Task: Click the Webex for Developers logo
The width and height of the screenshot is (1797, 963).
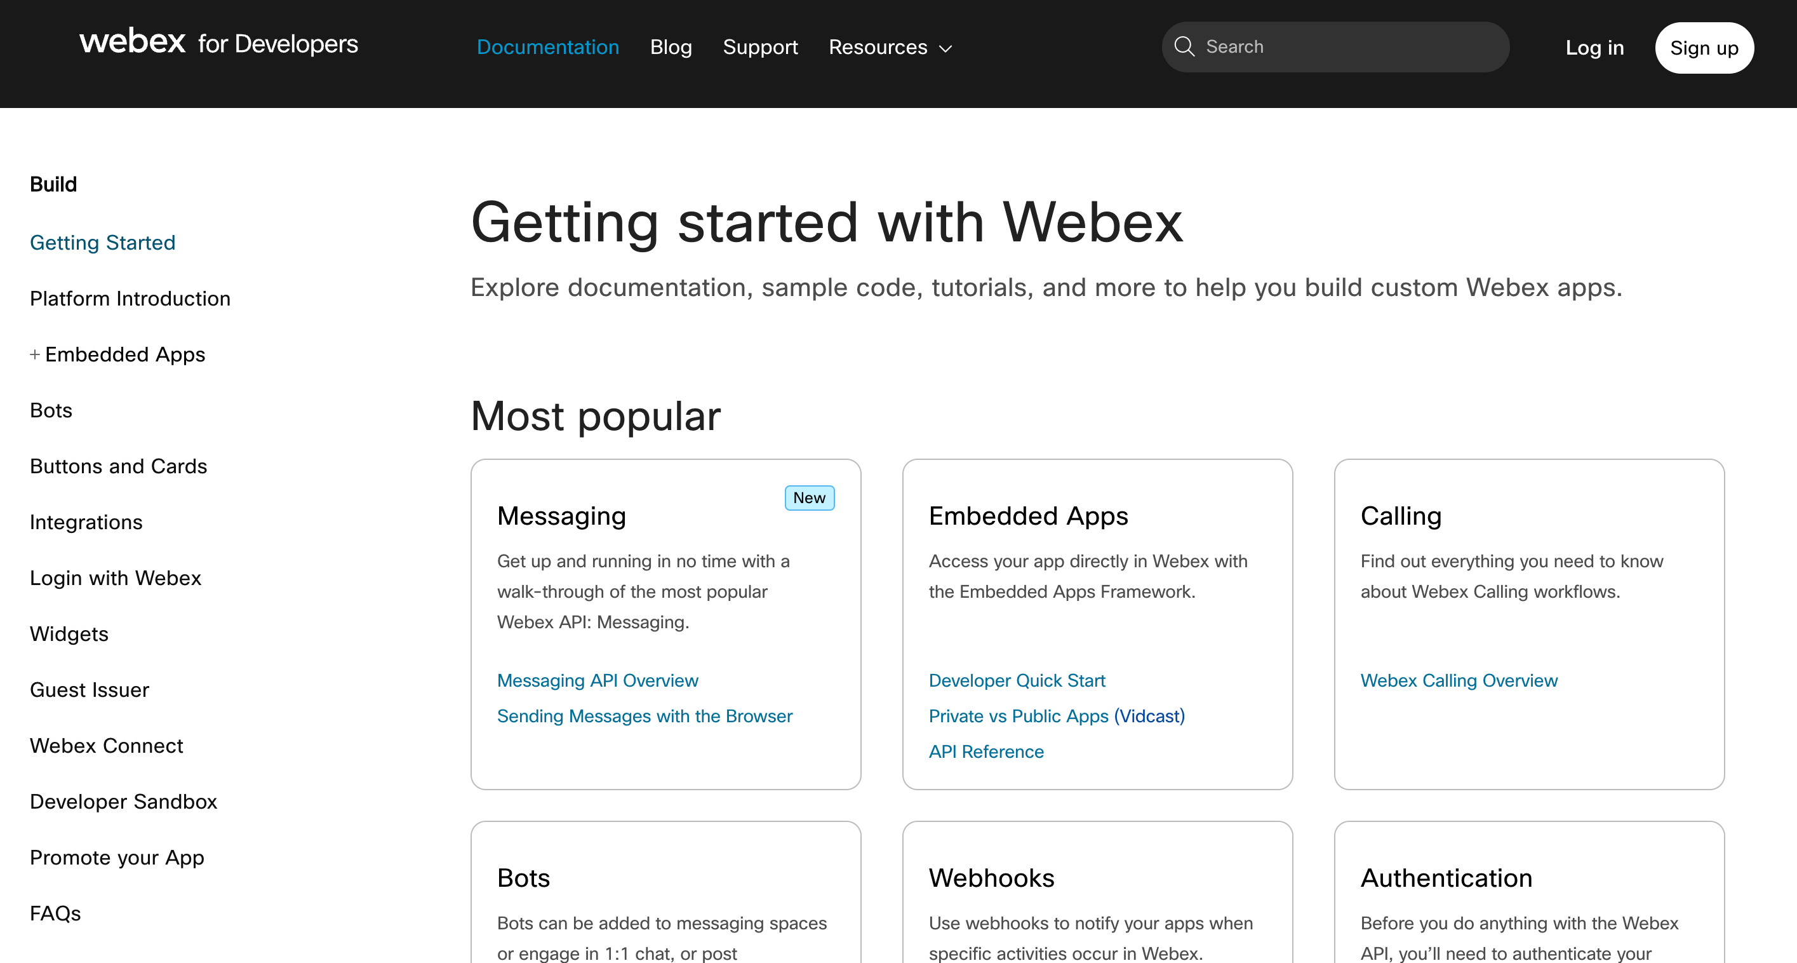Action: pos(218,43)
